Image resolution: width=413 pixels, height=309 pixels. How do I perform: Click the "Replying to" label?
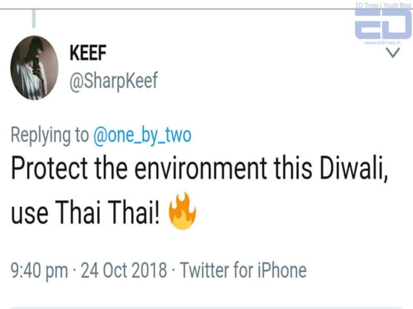tap(50, 135)
